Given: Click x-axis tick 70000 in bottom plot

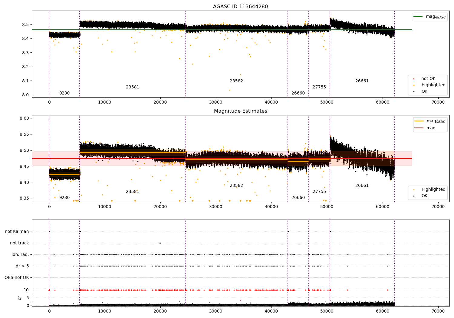Looking at the screenshot, I should (x=438, y=311).
